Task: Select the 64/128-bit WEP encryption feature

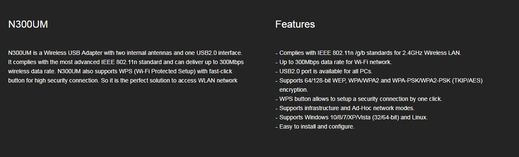Action: pyautogui.click(x=381, y=80)
